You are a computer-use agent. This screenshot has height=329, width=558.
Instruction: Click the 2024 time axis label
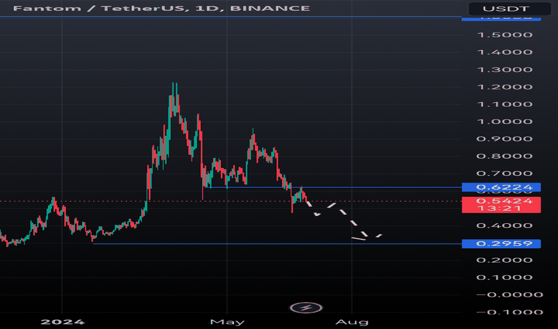(x=62, y=322)
